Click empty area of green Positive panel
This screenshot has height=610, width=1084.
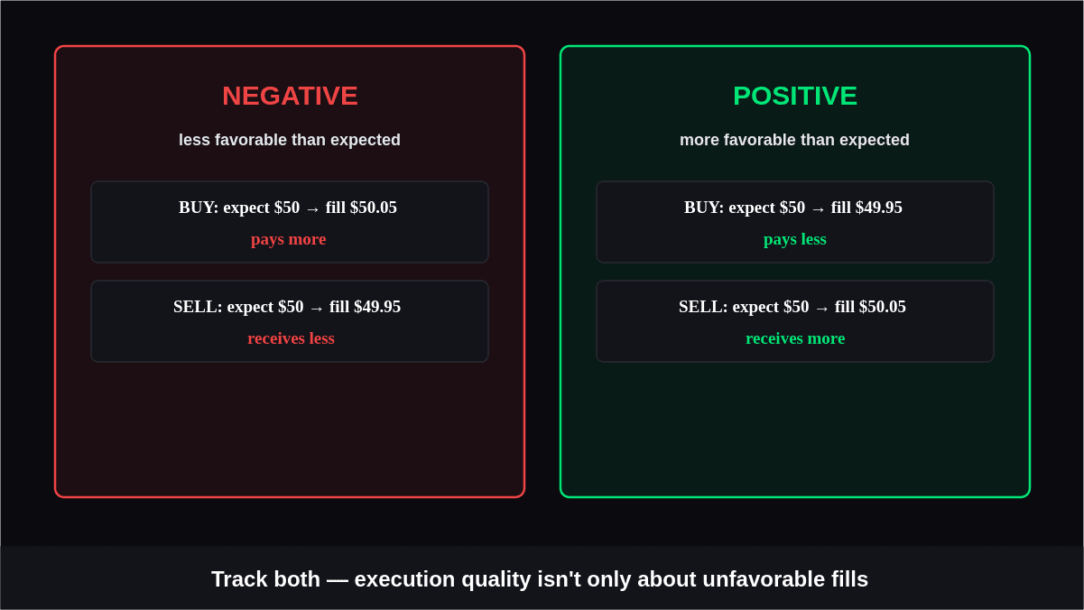795,429
